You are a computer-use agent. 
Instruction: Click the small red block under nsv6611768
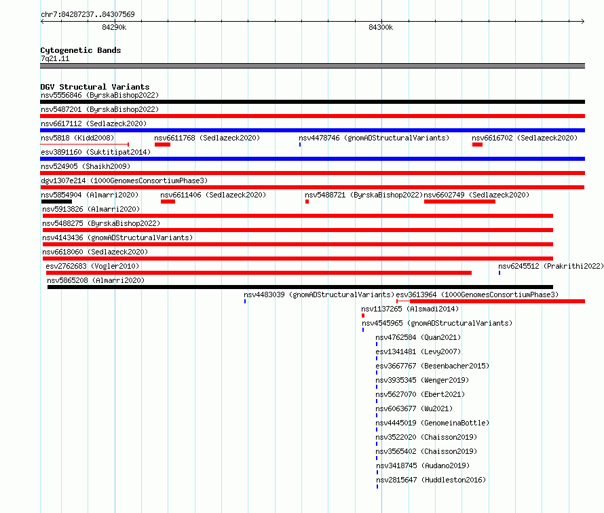163,145
